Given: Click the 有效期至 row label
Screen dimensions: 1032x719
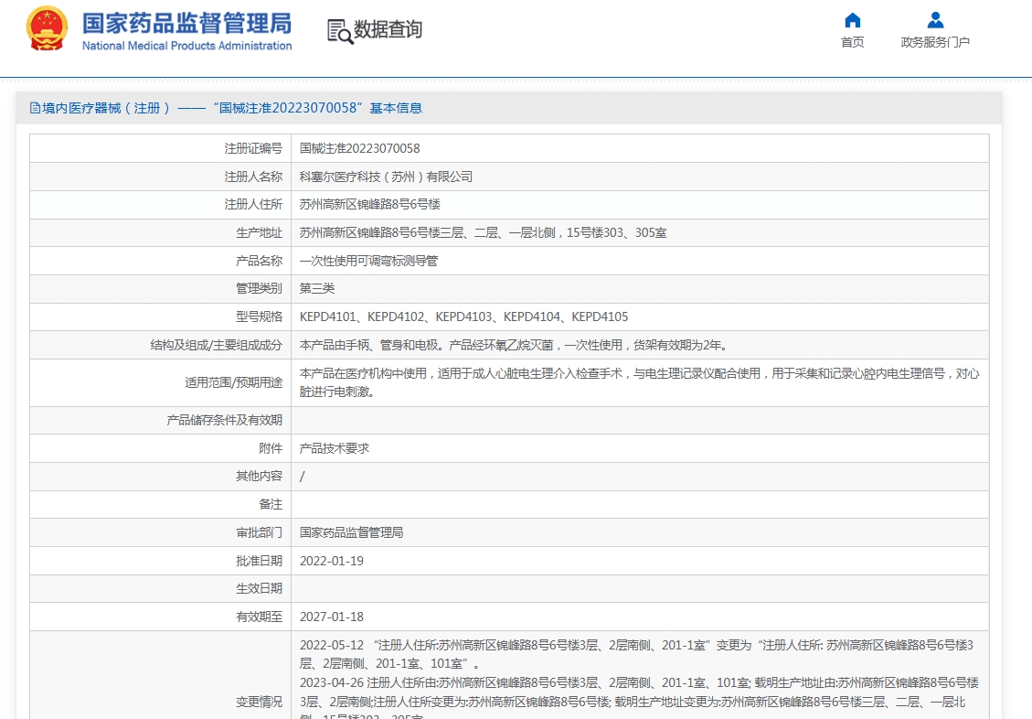Looking at the screenshot, I should coord(260,617).
